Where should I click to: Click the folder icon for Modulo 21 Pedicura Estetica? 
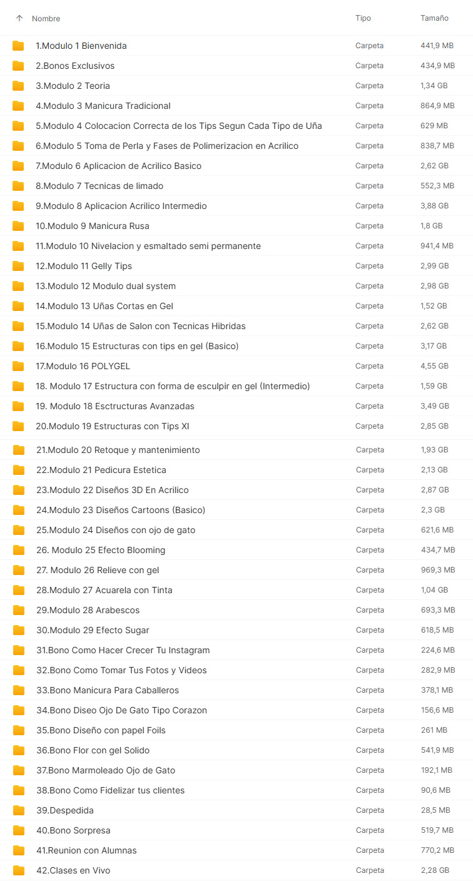[x=19, y=470]
